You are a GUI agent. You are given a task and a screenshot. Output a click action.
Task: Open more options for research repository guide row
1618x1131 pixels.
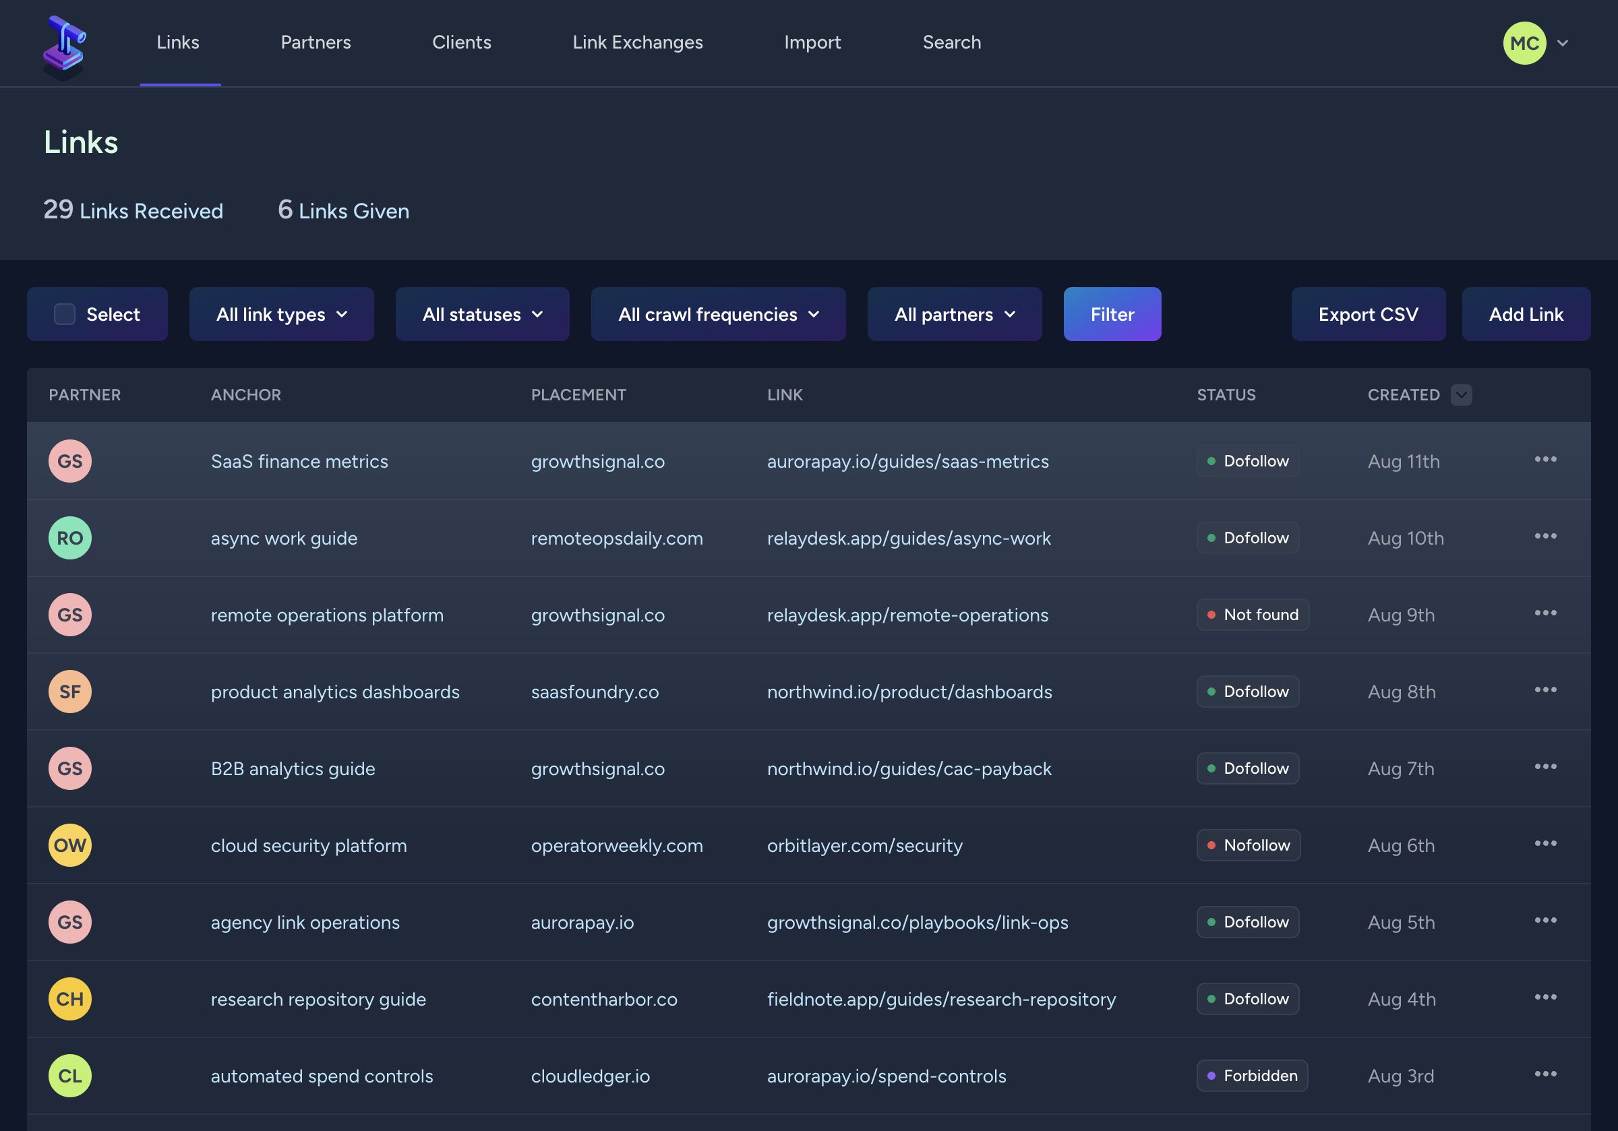(x=1545, y=997)
